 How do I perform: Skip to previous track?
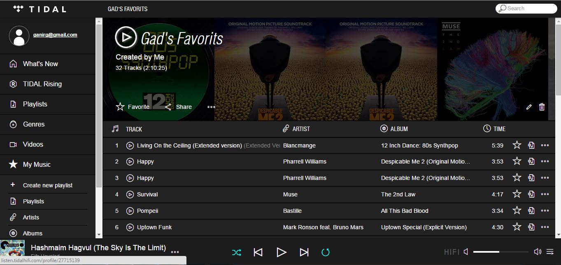tap(258, 252)
